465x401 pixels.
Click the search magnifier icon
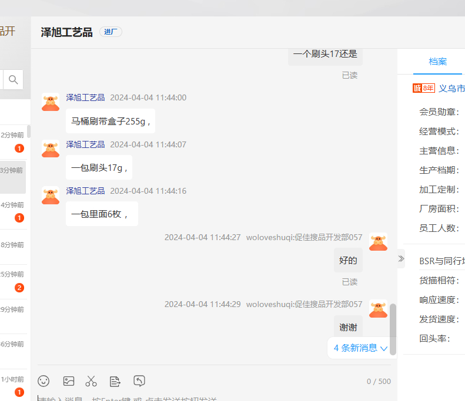[13, 79]
